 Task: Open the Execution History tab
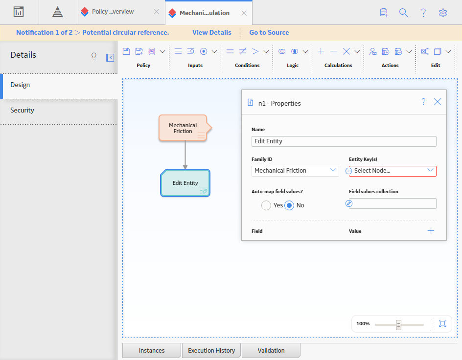click(211, 351)
